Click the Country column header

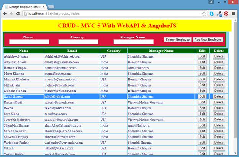113,51
